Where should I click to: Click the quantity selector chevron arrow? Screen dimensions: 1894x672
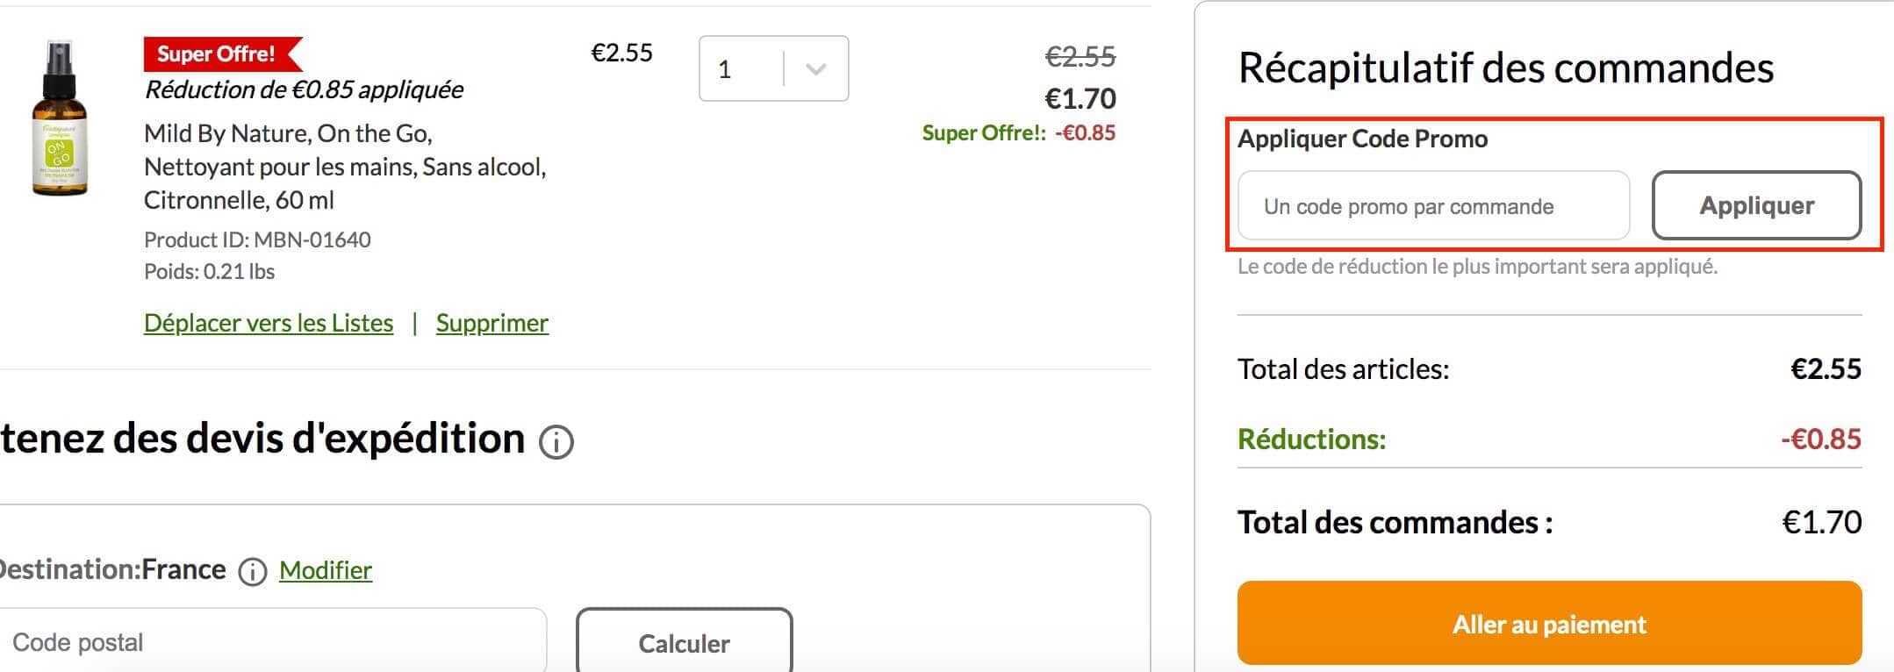tap(815, 68)
